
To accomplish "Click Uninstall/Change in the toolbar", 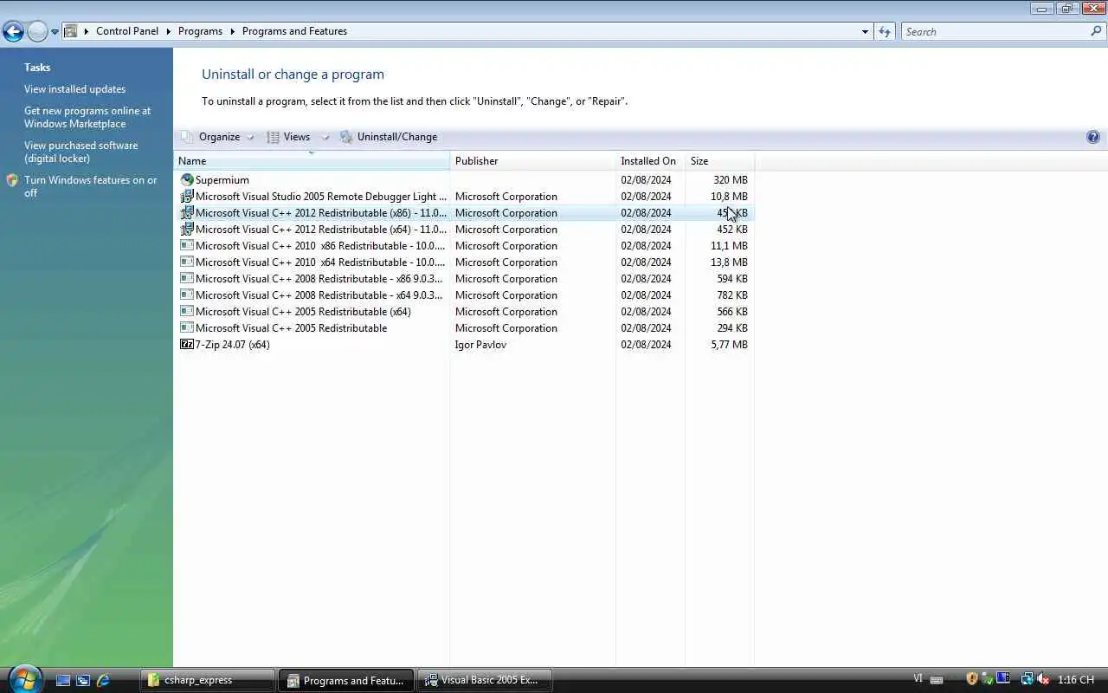I will tap(389, 137).
